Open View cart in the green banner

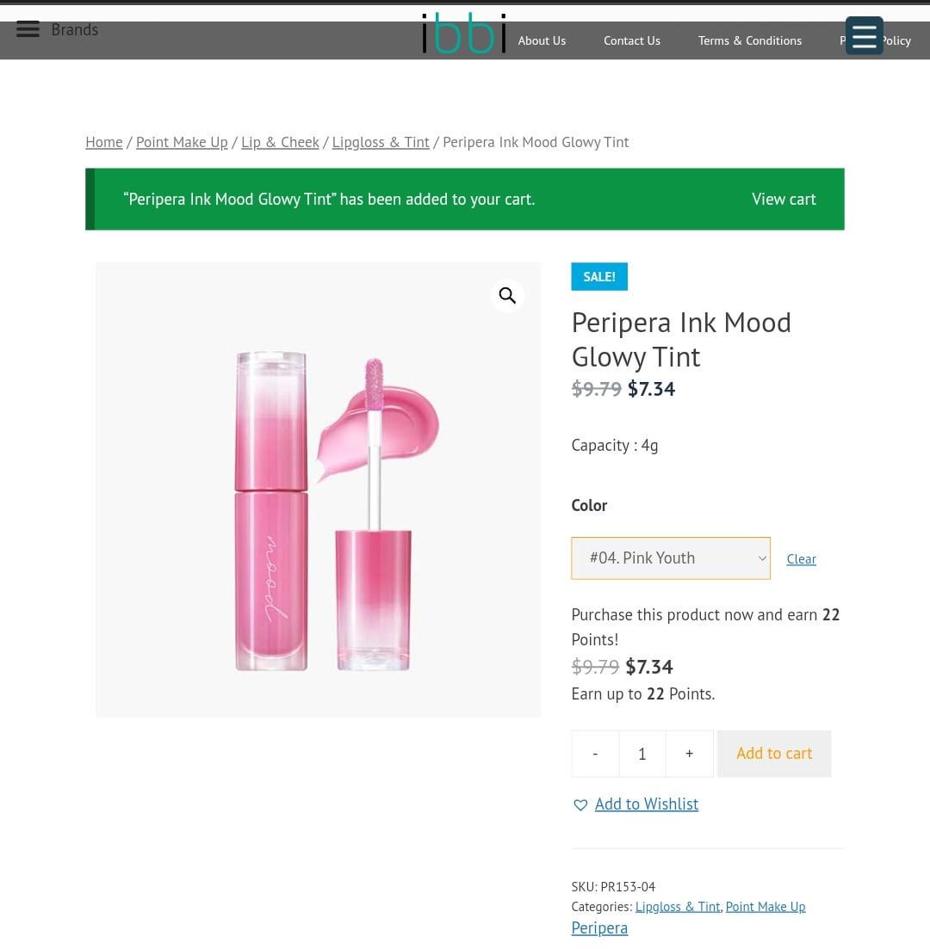(x=784, y=200)
